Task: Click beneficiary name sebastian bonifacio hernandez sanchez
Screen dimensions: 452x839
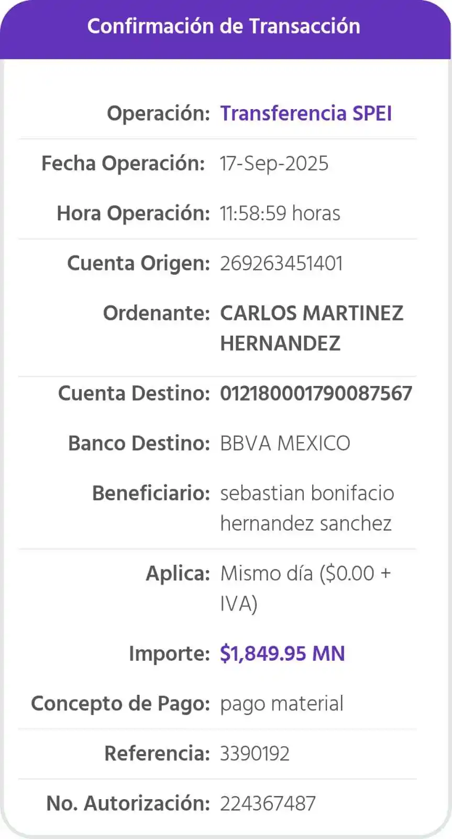Action: click(306, 508)
